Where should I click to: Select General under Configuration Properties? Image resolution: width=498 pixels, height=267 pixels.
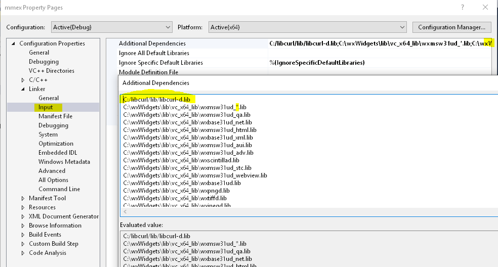point(39,53)
